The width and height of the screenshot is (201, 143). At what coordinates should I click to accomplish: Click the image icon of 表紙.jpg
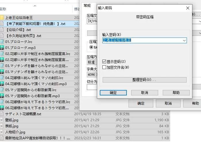pyautogui.click(x=2, y=126)
